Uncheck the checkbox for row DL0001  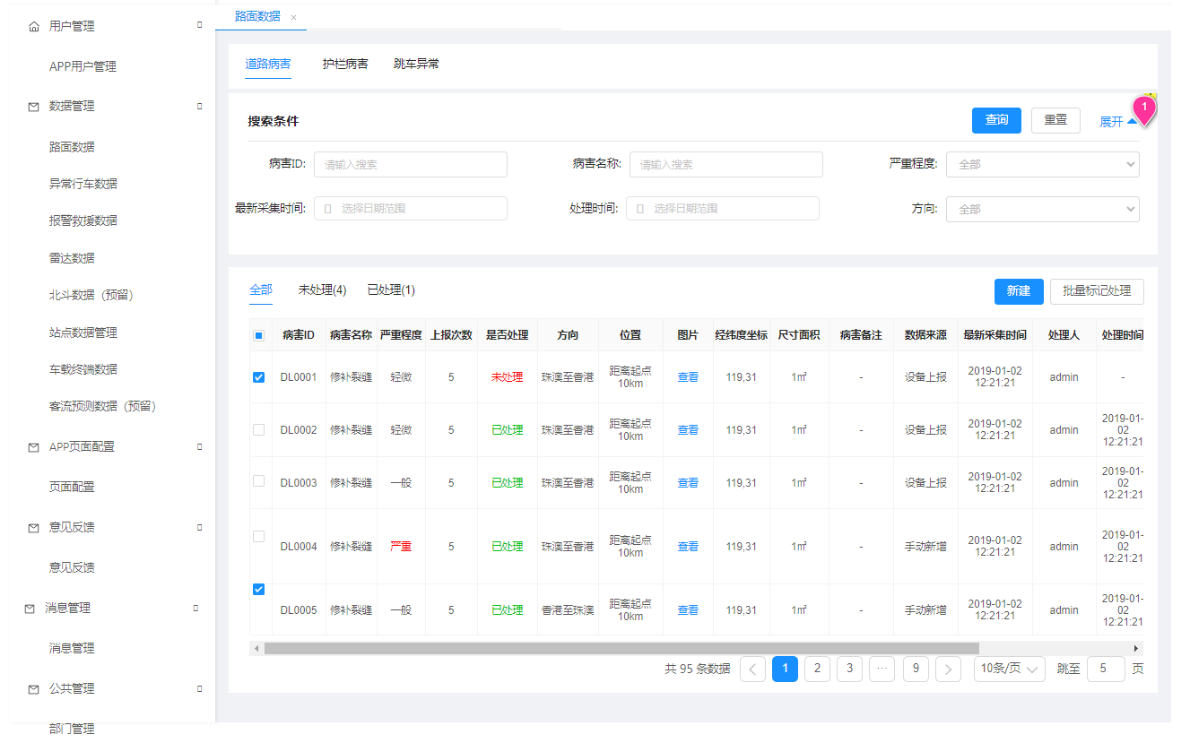click(258, 377)
